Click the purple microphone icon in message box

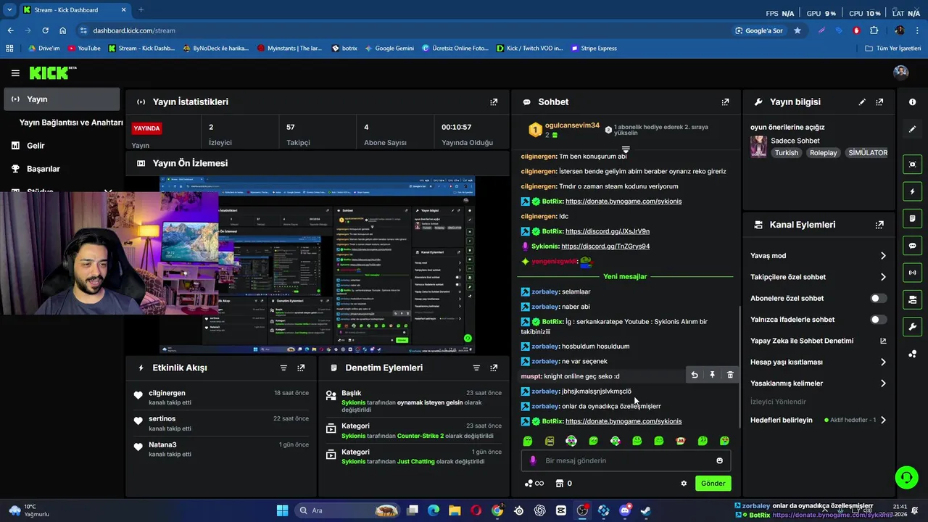[x=533, y=460]
